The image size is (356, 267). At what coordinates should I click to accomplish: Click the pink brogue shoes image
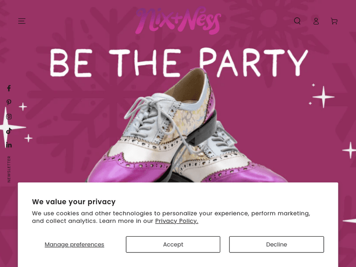click(190, 138)
